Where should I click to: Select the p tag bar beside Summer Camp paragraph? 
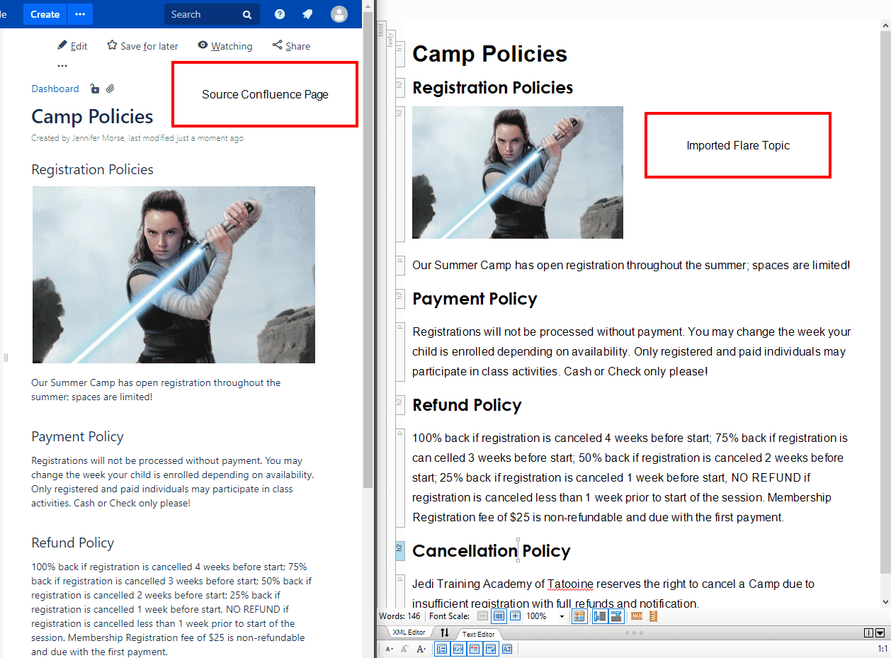click(x=399, y=266)
